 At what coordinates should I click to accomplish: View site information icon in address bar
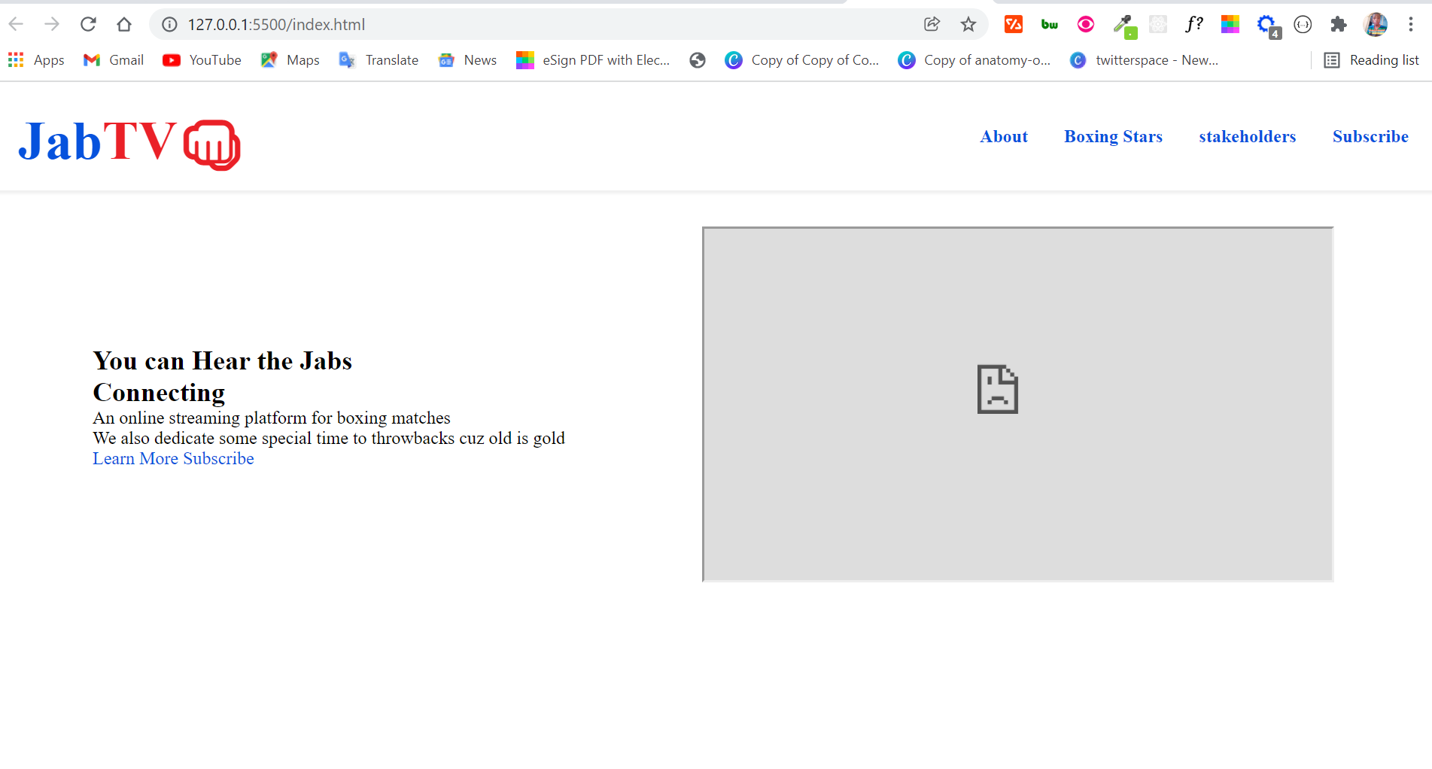[x=170, y=24]
